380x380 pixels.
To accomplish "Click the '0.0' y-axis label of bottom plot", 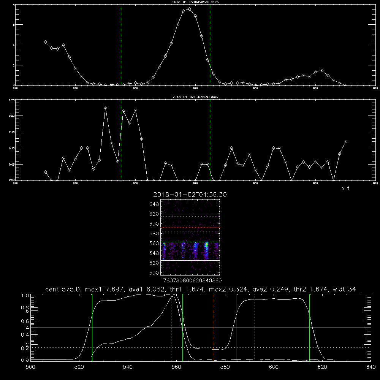I will [x=25, y=360].
